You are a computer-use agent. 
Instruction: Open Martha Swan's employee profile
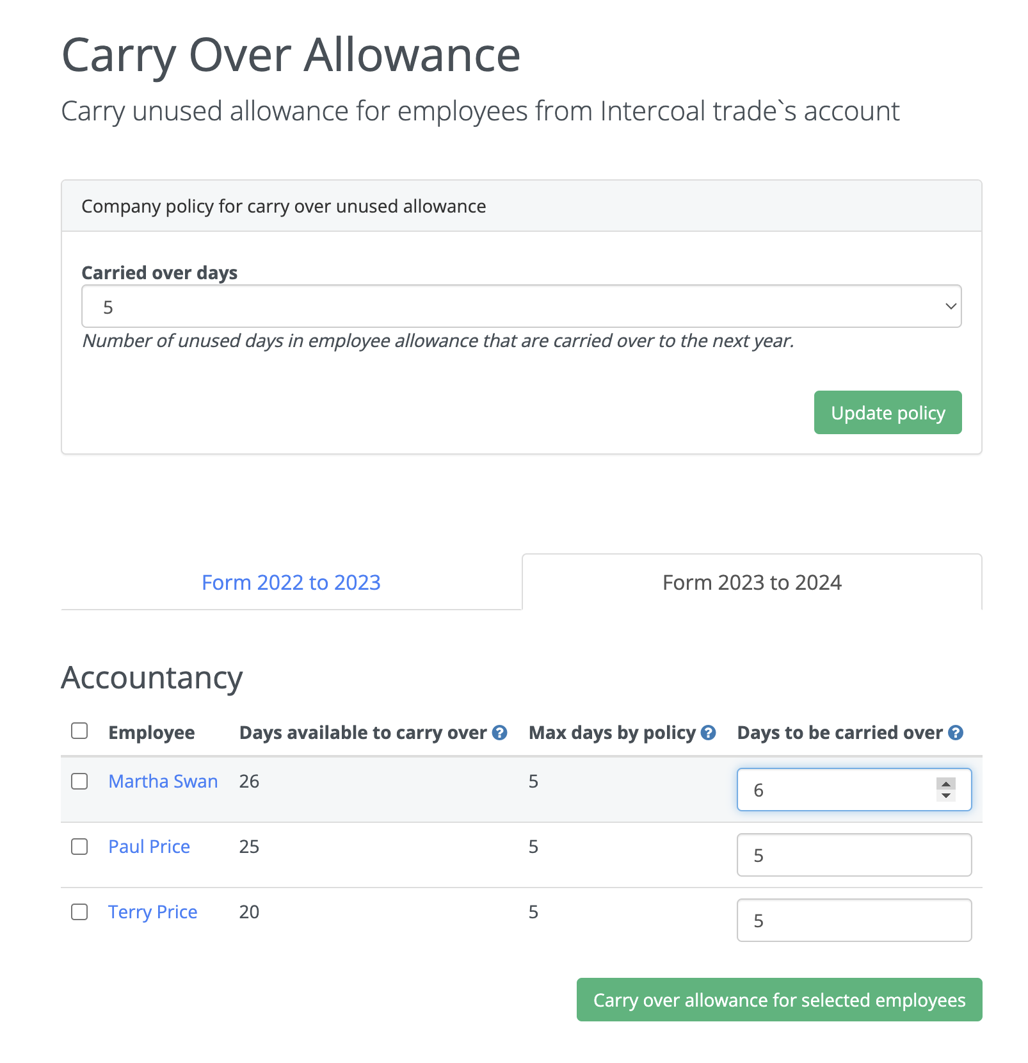click(163, 781)
